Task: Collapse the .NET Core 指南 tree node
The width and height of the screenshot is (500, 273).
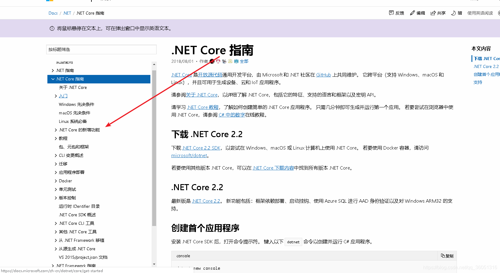Action: tap(53, 79)
